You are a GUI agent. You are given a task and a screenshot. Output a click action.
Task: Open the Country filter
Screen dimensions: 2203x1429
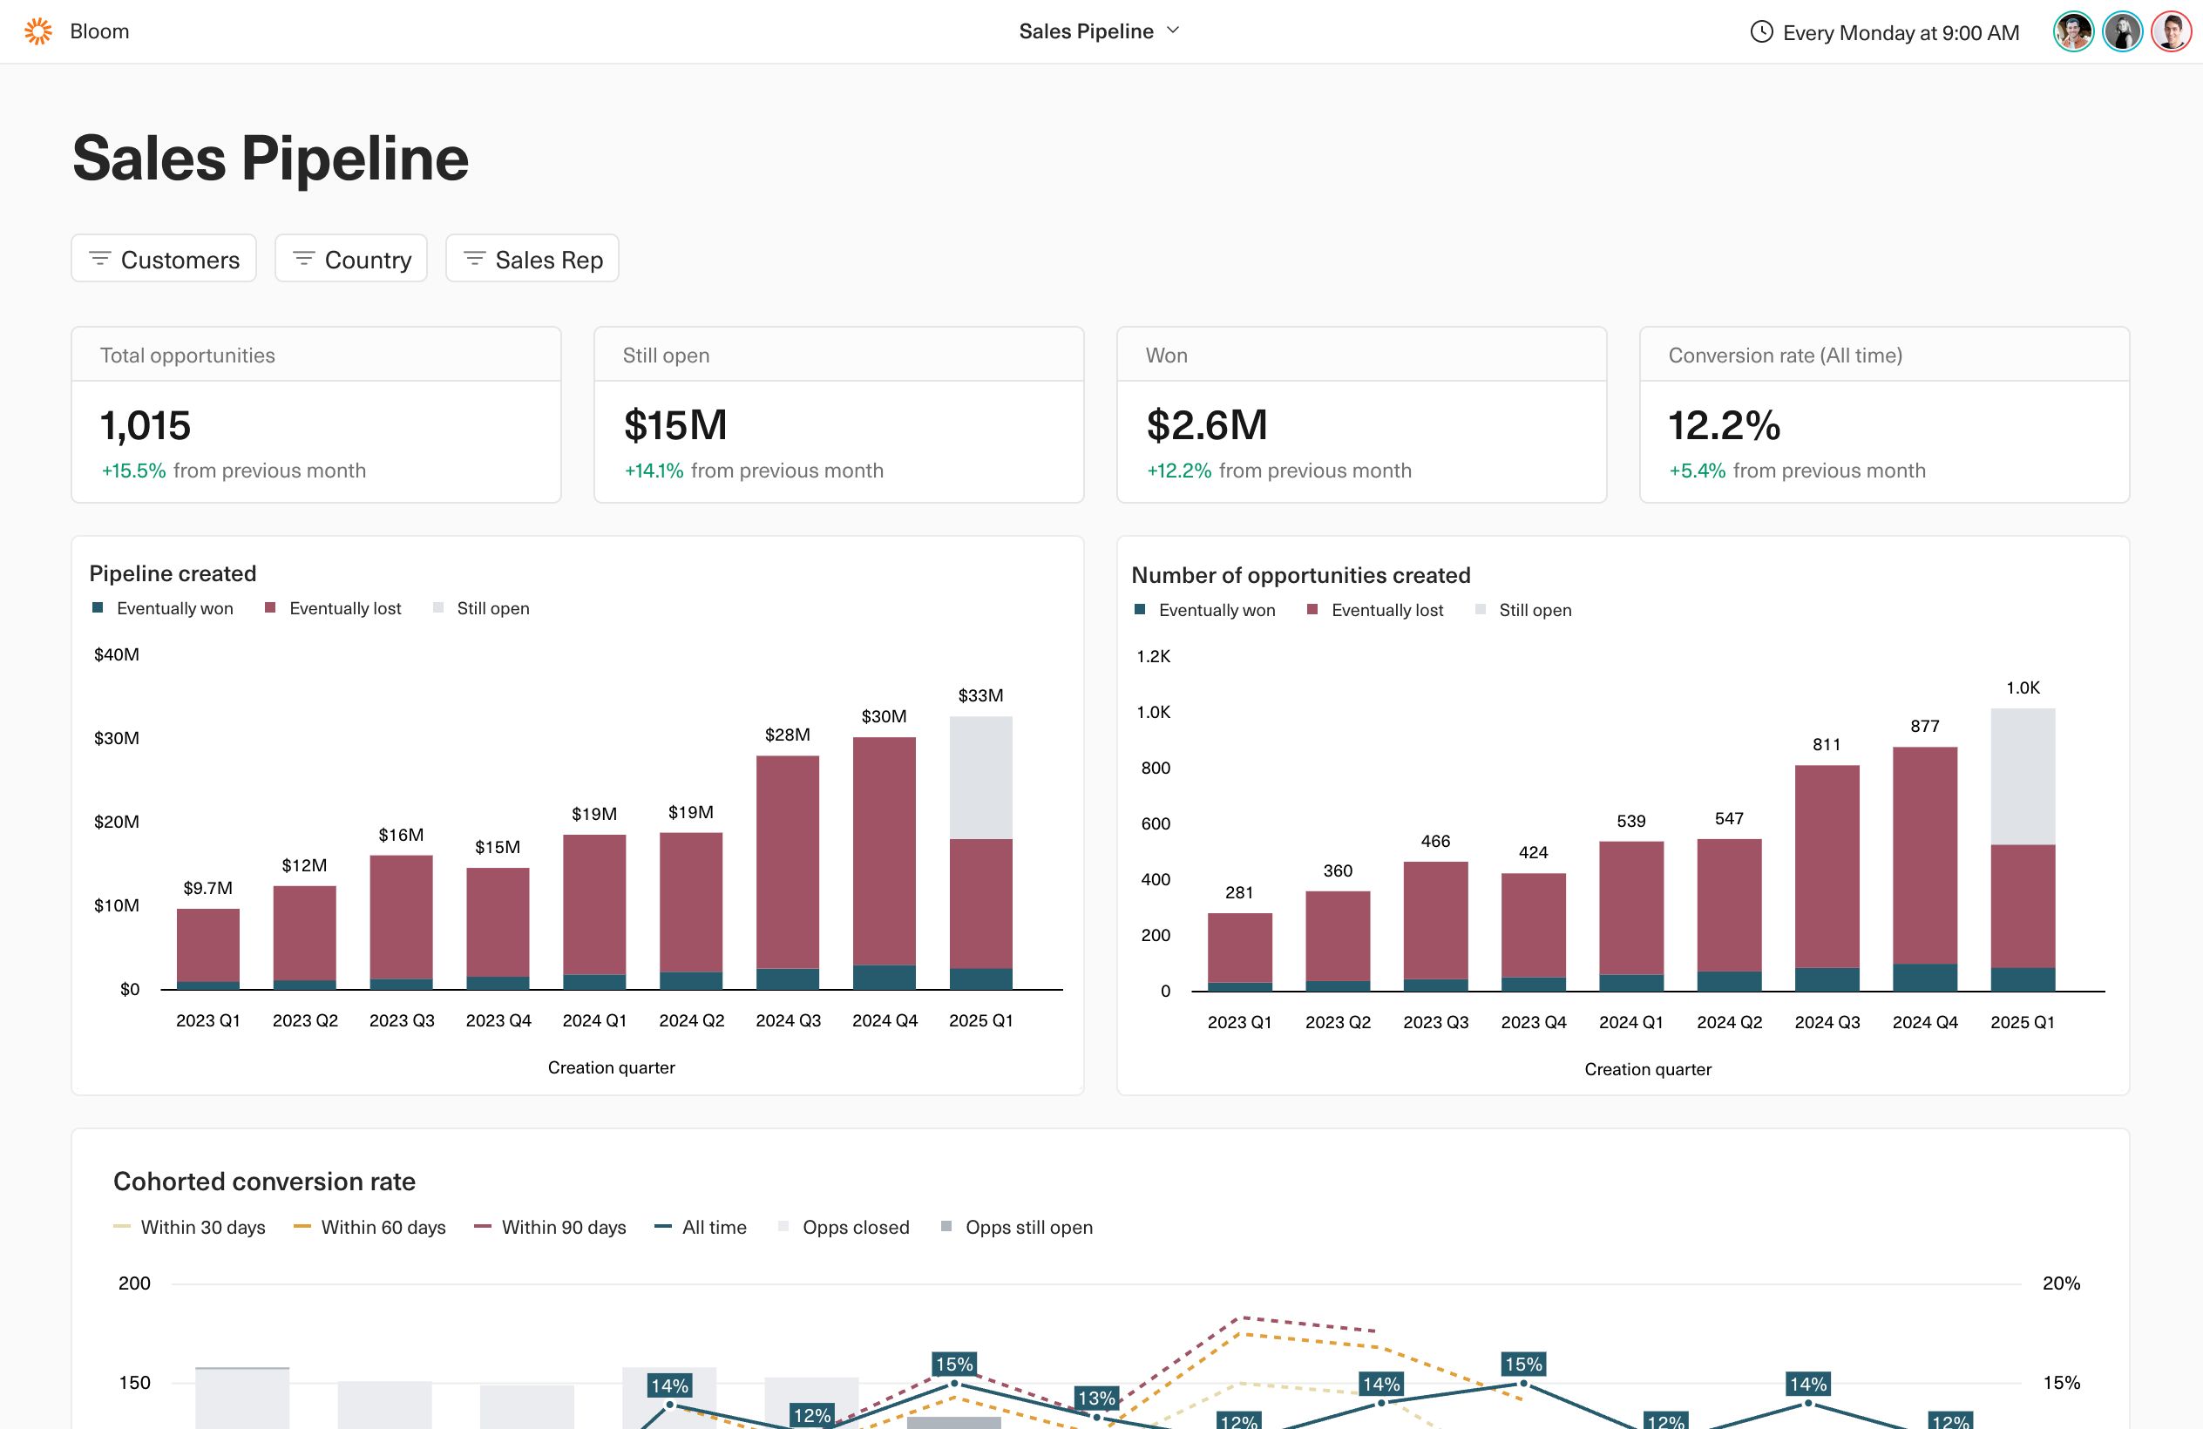click(x=351, y=258)
